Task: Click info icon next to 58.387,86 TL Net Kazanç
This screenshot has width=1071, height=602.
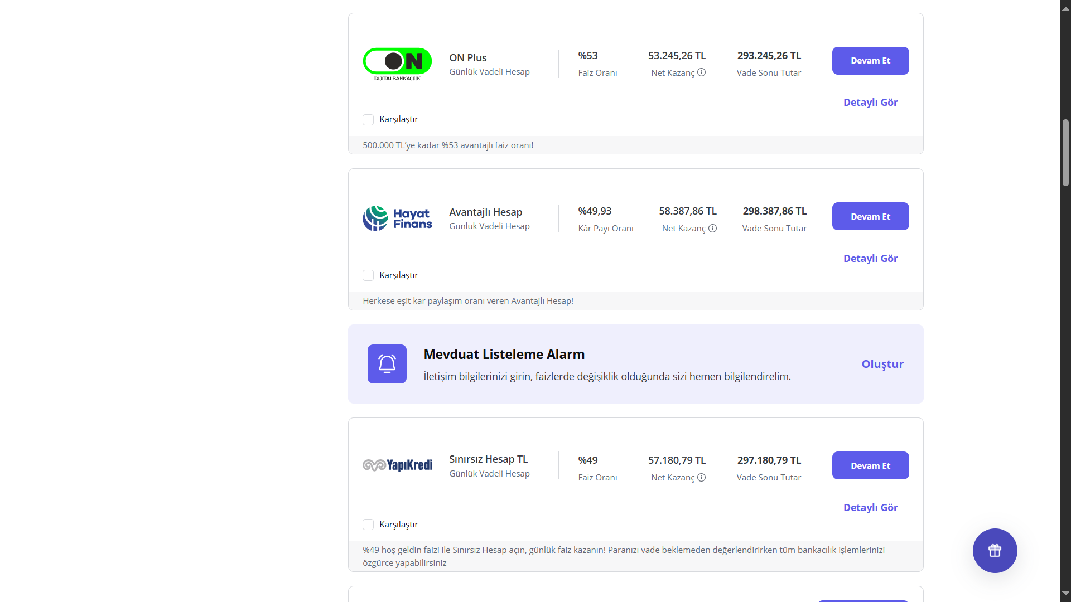Action: click(713, 229)
